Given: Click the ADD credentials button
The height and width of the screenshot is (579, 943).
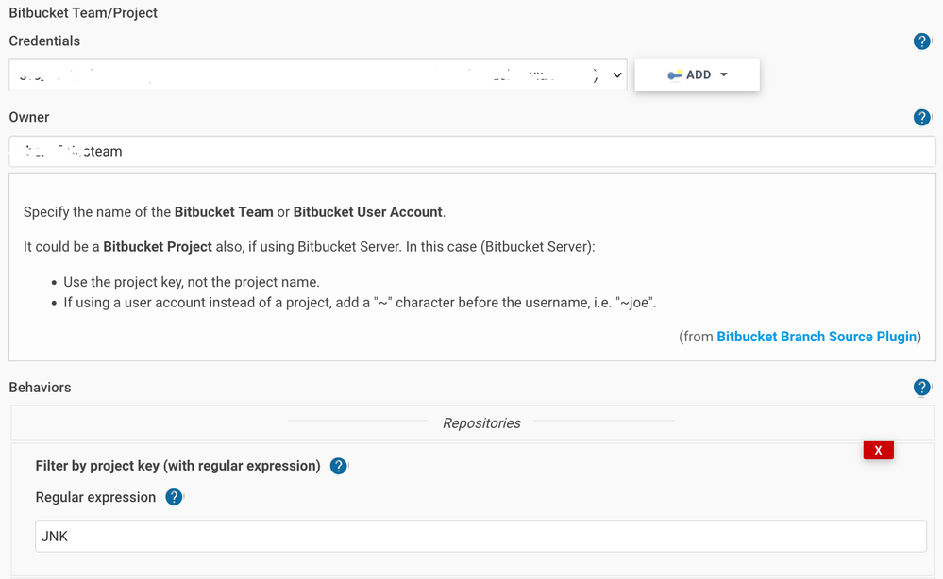Looking at the screenshot, I should click(x=697, y=75).
